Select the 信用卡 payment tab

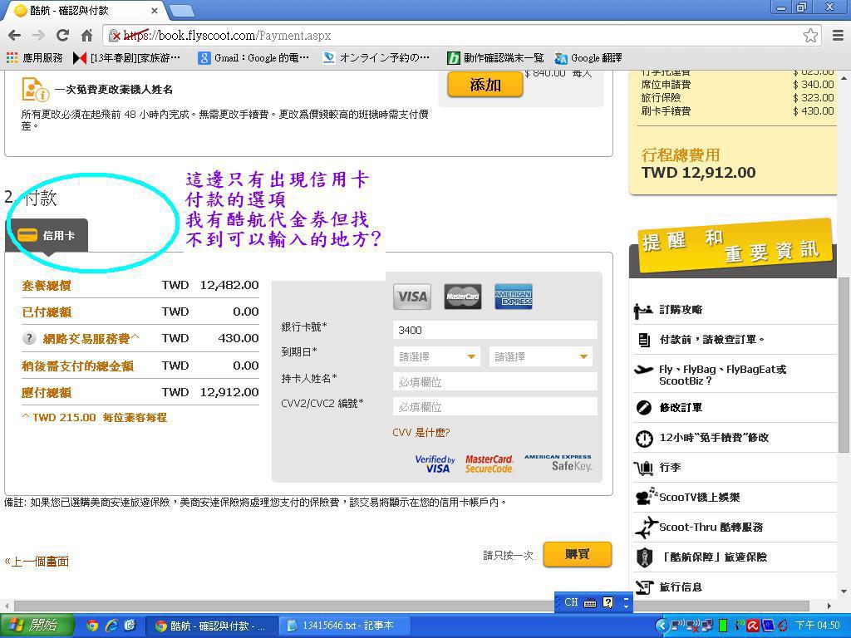click(x=47, y=235)
